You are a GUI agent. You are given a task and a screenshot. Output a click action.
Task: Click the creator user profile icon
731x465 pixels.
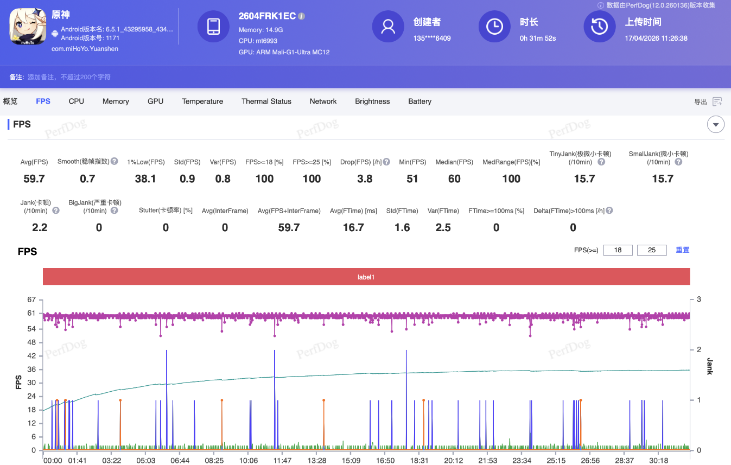click(388, 27)
